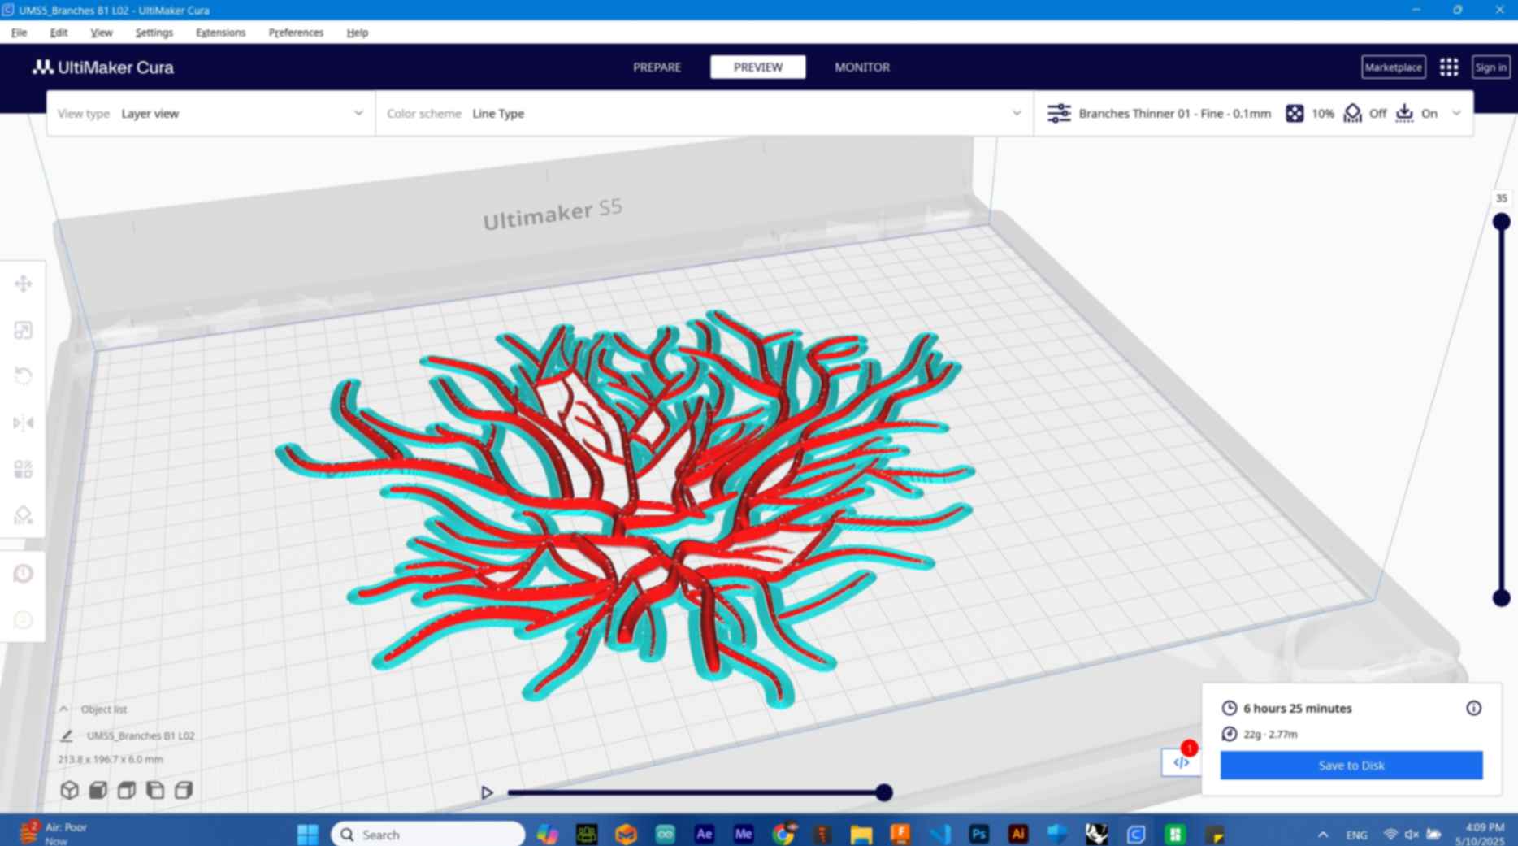Click the ENG language indicator
This screenshot has width=1518, height=846.
(x=1356, y=835)
